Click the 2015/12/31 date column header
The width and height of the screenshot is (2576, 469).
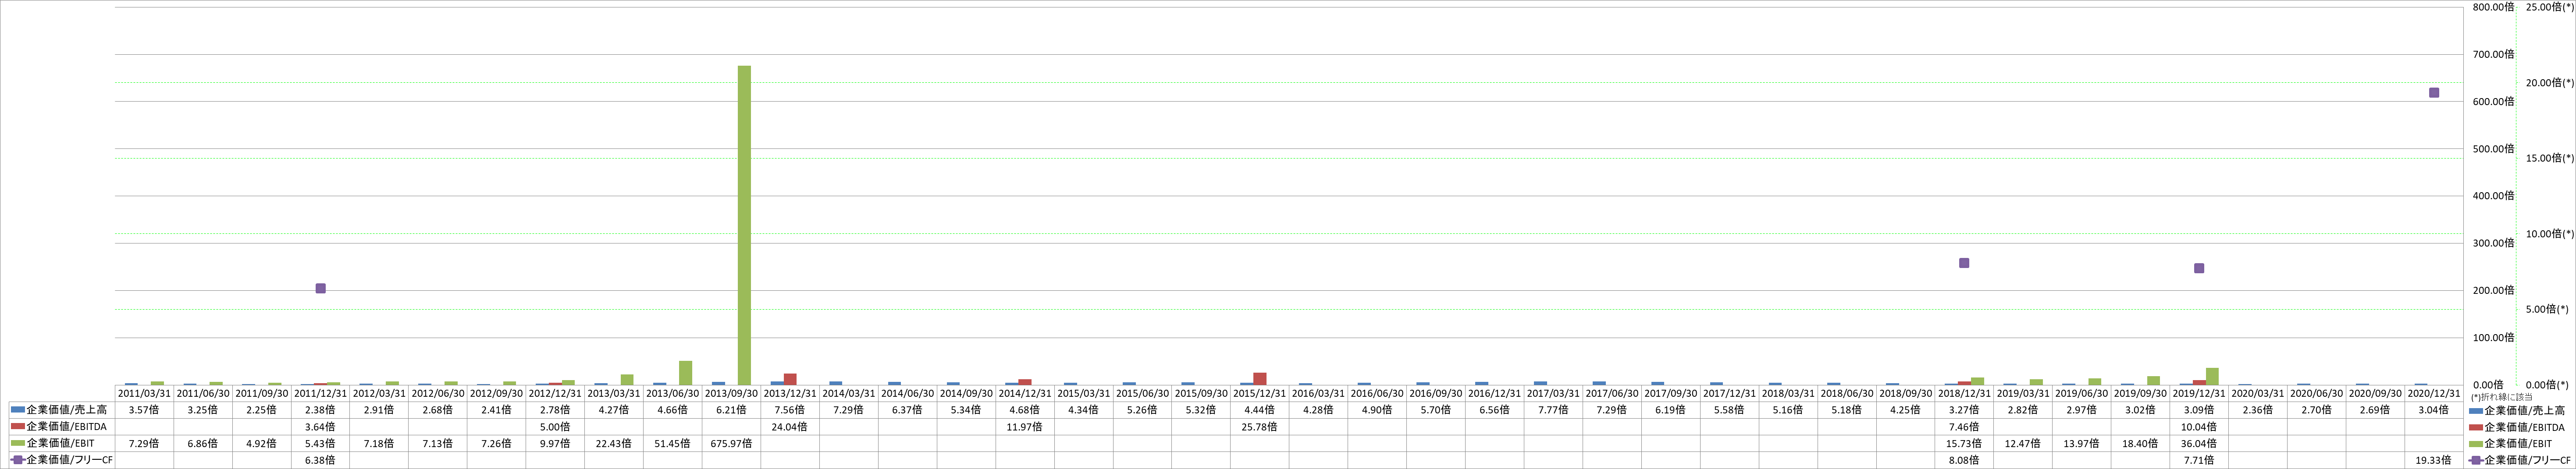[1260, 393]
